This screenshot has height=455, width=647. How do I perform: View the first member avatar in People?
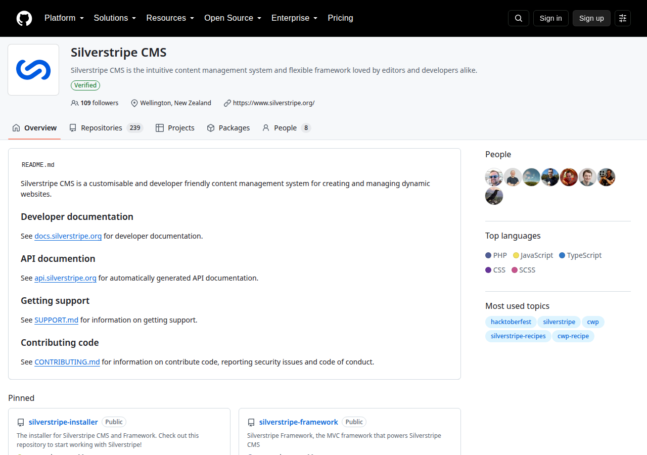[x=494, y=177]
